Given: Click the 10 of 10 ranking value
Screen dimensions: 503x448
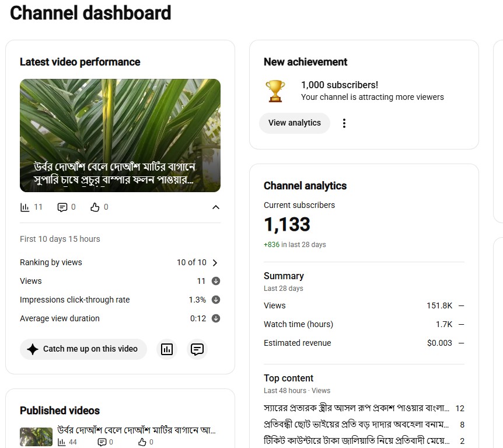Looking at the screenshot, I should [191, 262].
